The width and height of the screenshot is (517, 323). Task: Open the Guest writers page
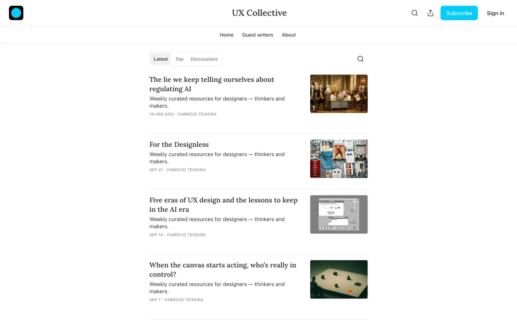pos(258,35)
